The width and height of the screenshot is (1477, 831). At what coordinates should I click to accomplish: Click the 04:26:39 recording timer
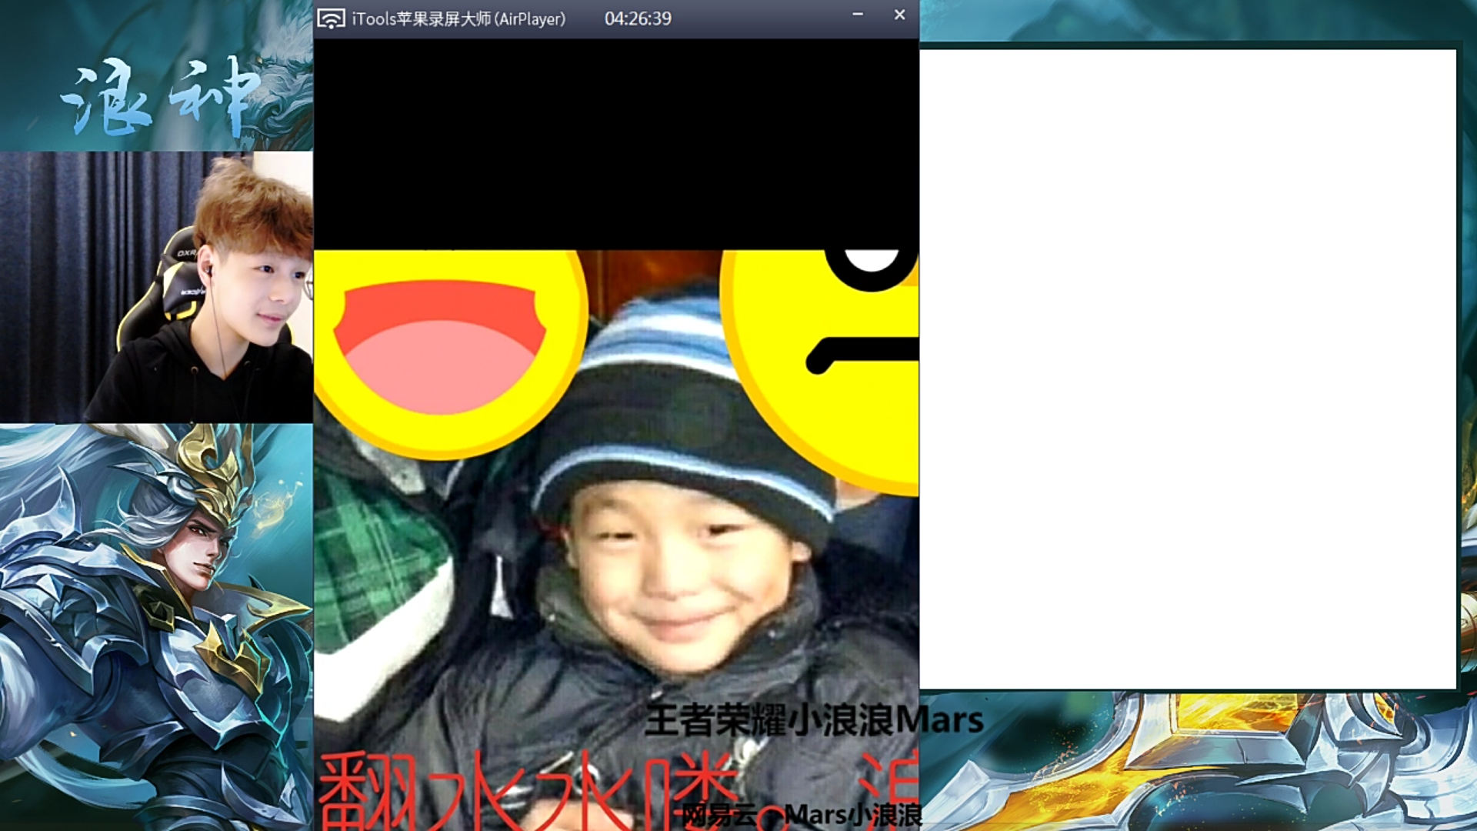638,18
